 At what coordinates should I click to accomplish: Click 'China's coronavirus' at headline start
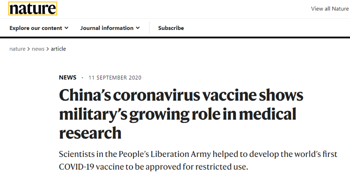pyautogui.click(x=130, y=95)
